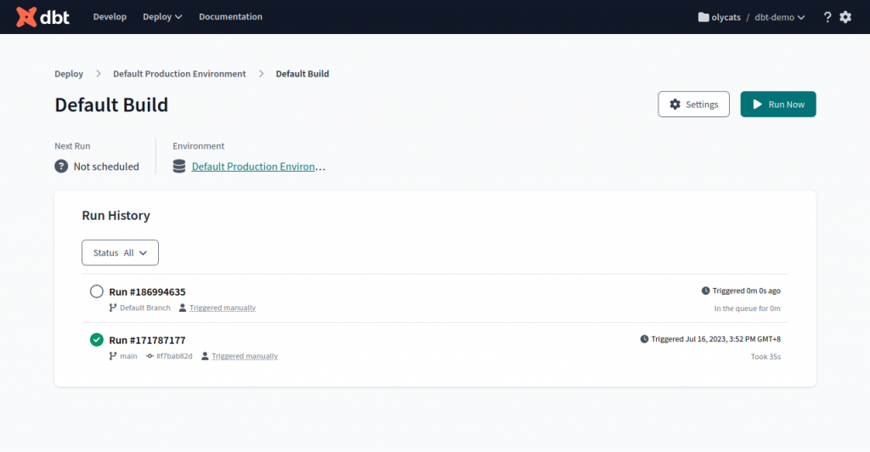The image size is (870, 452).
Task: Click Triggered manually link on Run #186994635
Action: coord(223,308)
